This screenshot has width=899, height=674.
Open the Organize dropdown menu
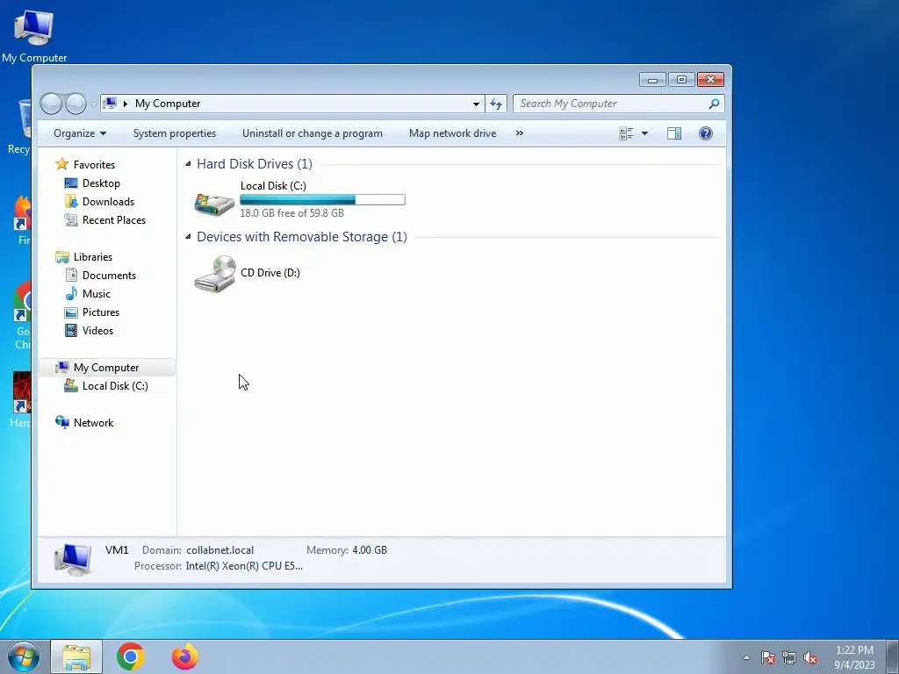(x=80, y=133)
